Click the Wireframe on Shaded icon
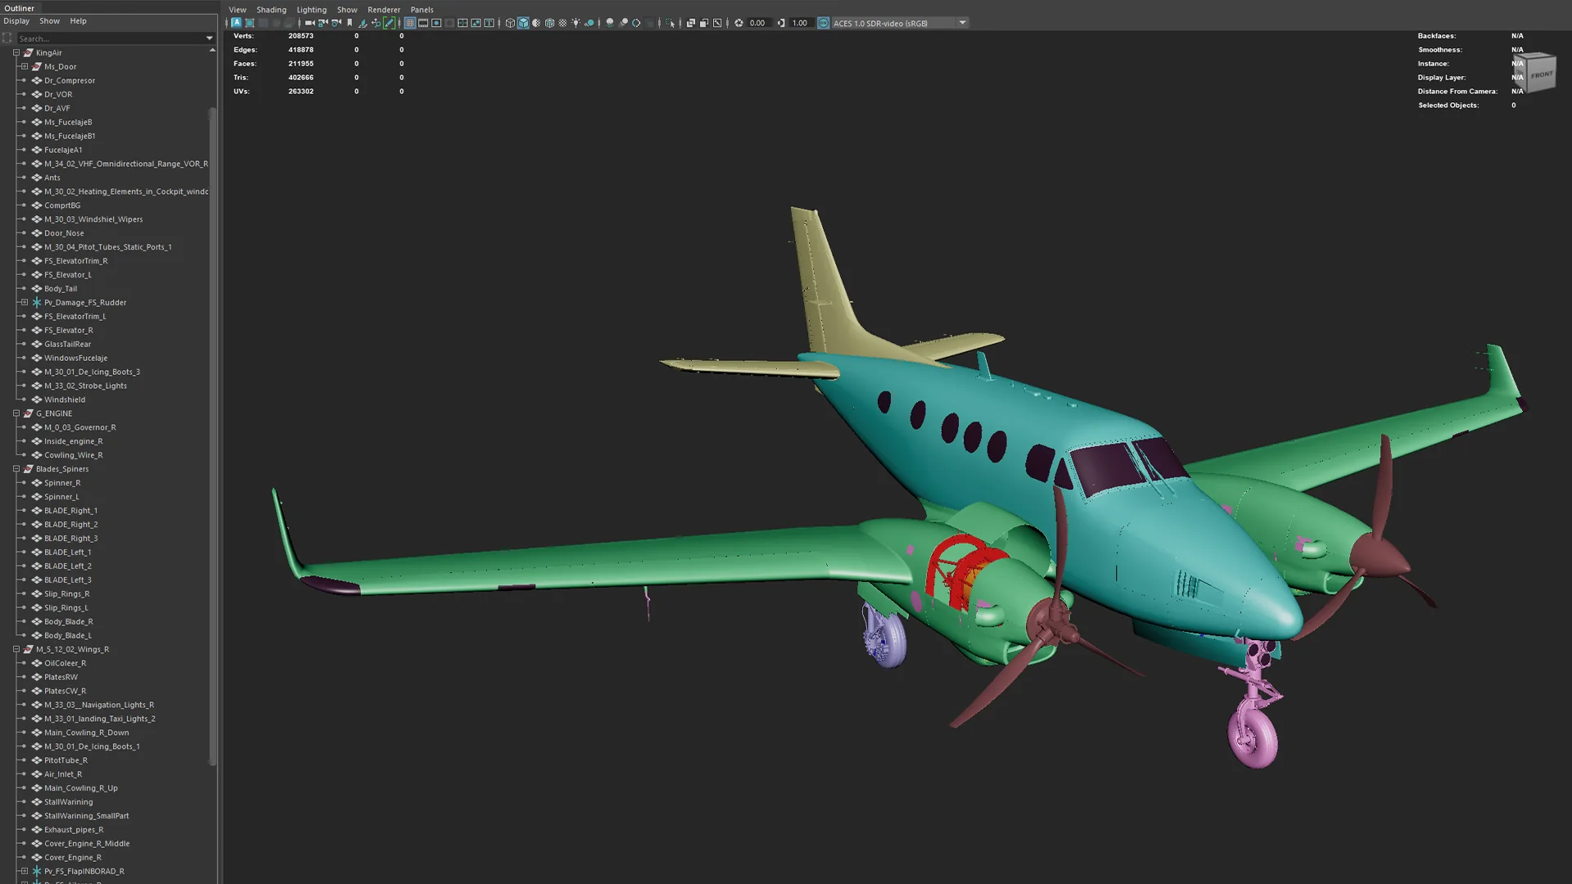This screenshot has height=884, width=1572. point(549,23)
